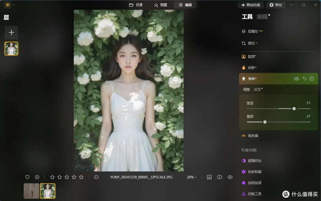This screenshot has width=321, height=201.
Task: Select the 调整 adjust sub-tab
Action: pos(246,89)
